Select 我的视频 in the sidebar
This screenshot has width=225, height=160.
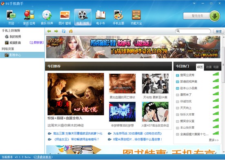point(15,37)
